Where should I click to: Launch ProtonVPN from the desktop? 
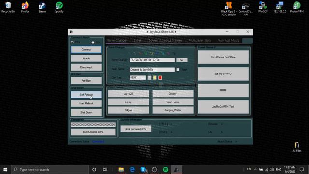[296, 7]
